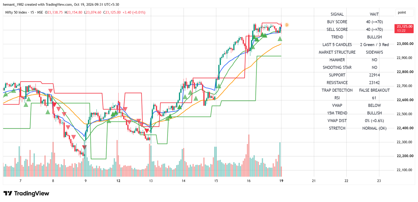Click the SIGNAL value 'WAIT'

[374, 14]
